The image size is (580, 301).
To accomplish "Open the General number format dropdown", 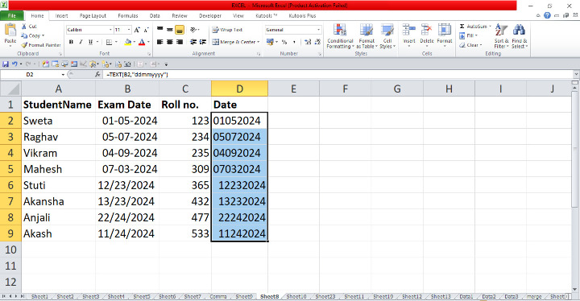I will point(318,30).
